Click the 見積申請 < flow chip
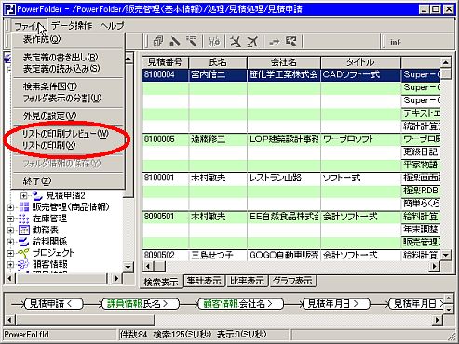 54,304
